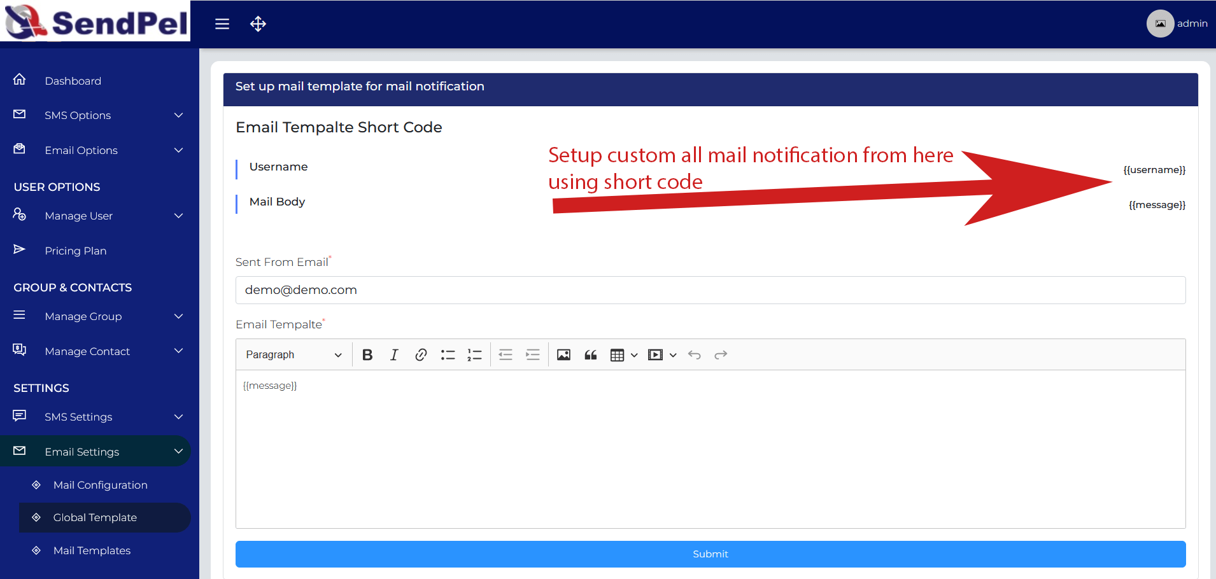Toggle the hamburger sidebar menu
Screen dimensions: 1216x579
coord(222,24)
